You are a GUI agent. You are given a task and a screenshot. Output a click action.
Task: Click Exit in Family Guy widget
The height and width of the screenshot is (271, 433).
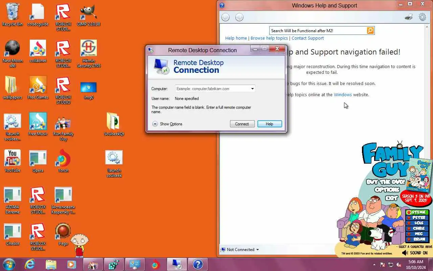click(391, 198)
